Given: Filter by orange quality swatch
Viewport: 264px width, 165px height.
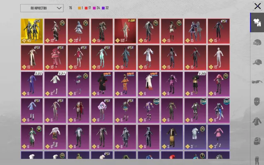Looking at the screenshot, I should (80, 8).
